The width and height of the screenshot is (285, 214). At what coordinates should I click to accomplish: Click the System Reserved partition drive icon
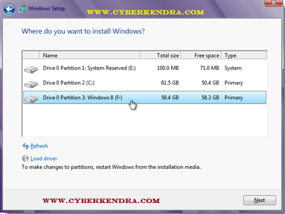pyautogui.click(x=31, y=70)
